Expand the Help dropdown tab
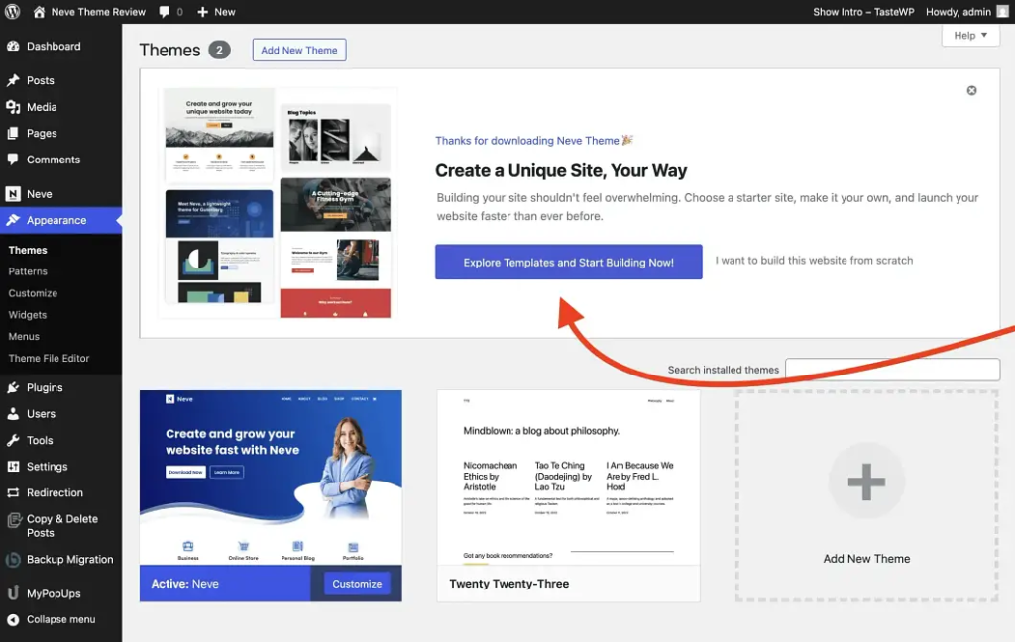1015x642 pixels. (x=970, y=35)
